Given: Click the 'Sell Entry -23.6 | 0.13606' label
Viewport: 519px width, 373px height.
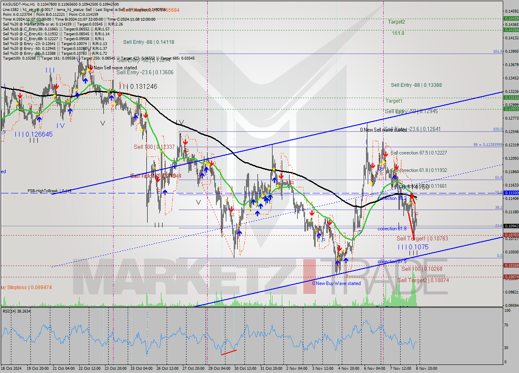Looking at the screenshot, I should click(145, 72).
